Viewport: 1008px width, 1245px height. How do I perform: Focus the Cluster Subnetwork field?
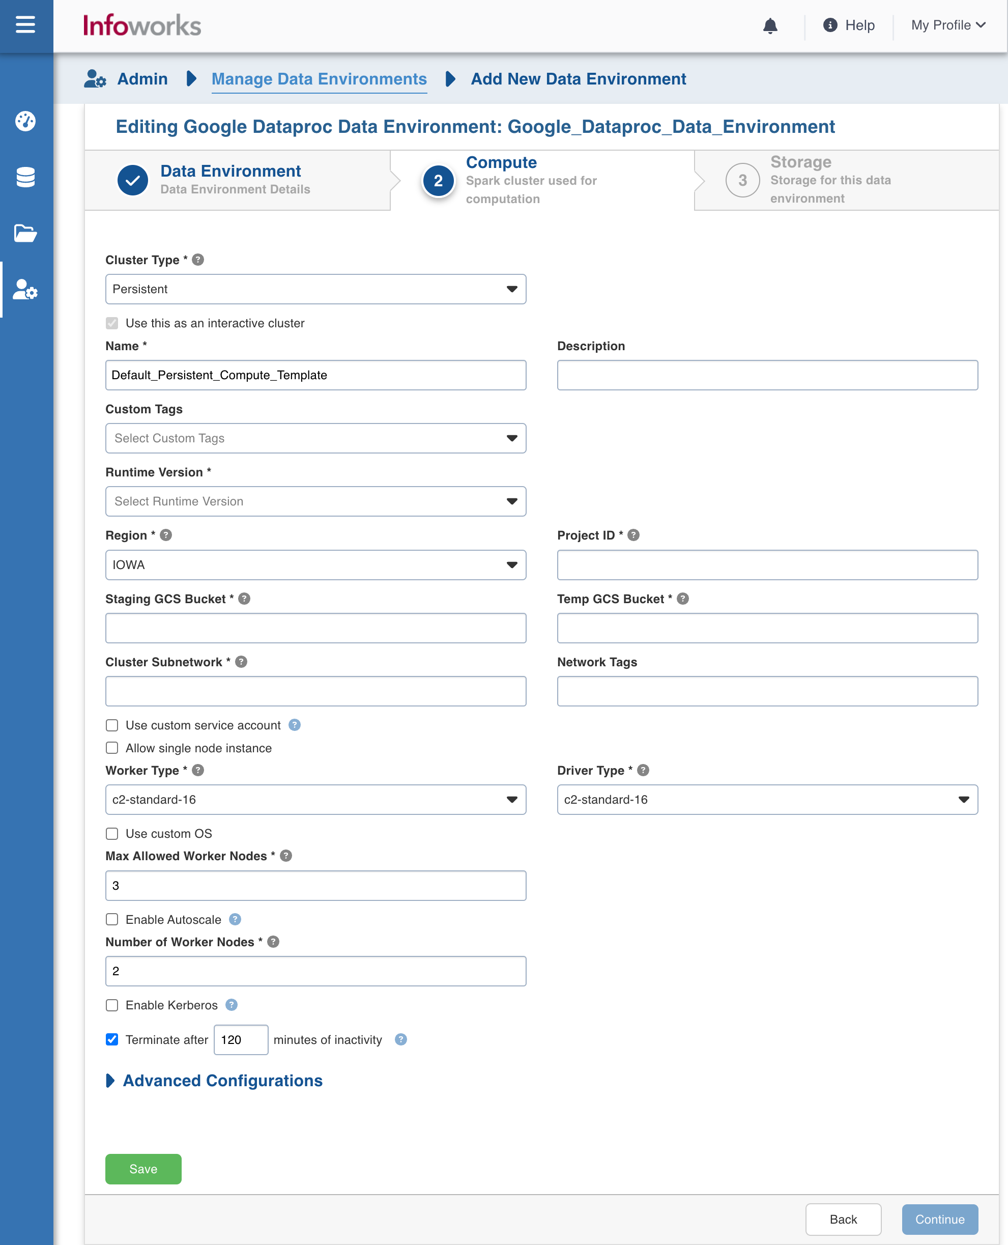(x=316, y=692)
